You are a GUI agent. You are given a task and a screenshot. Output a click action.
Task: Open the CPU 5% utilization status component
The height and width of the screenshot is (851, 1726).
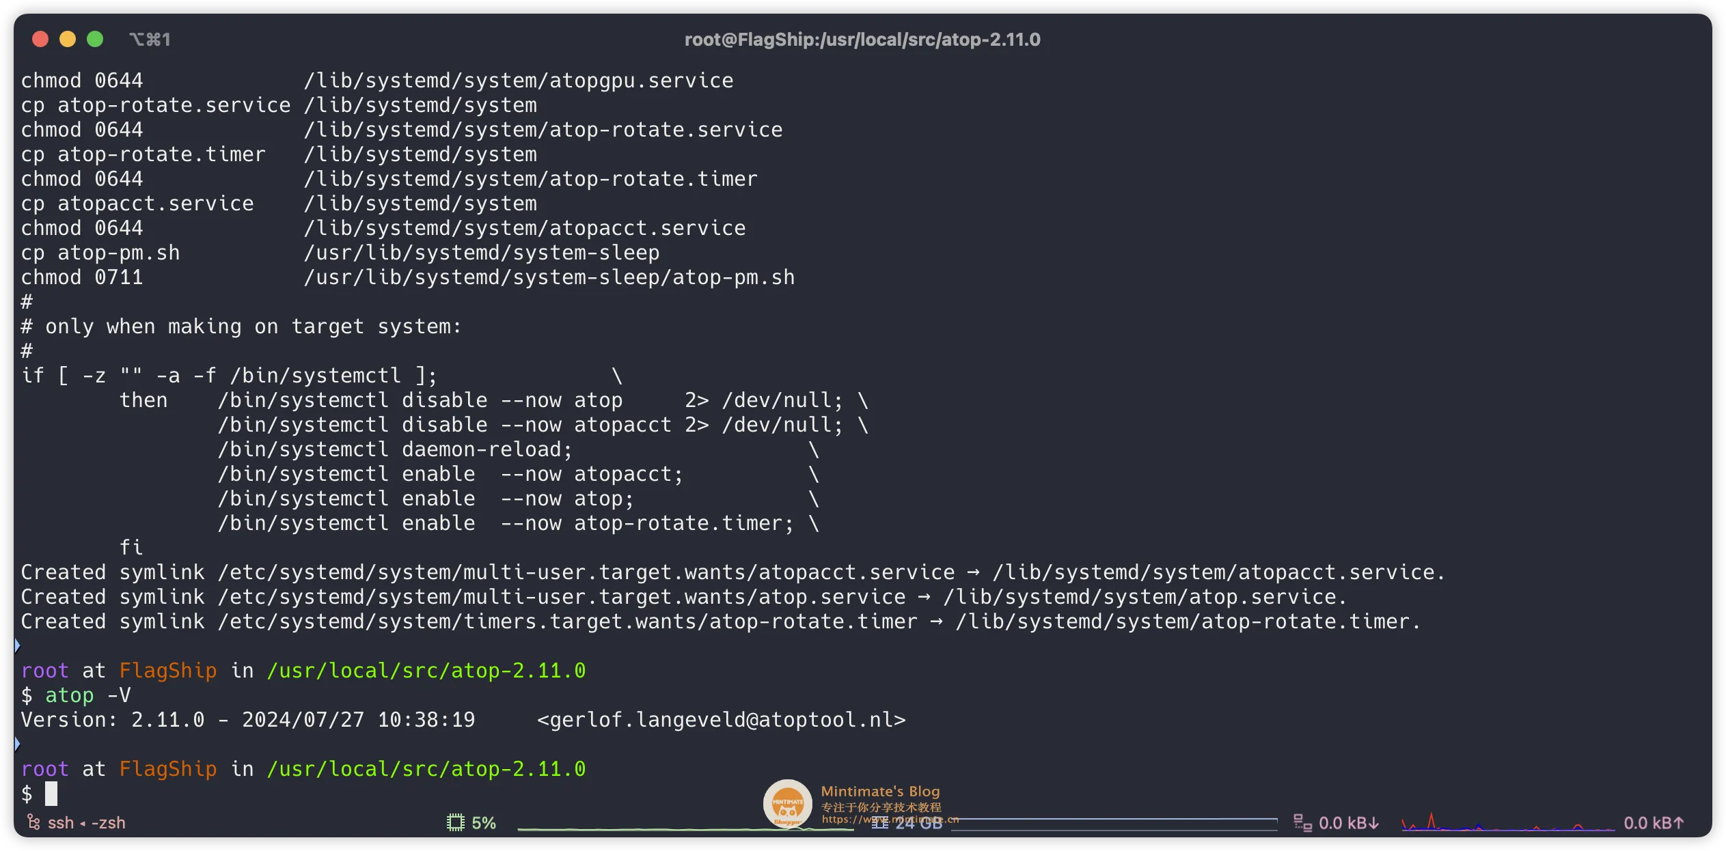point(471,822)
